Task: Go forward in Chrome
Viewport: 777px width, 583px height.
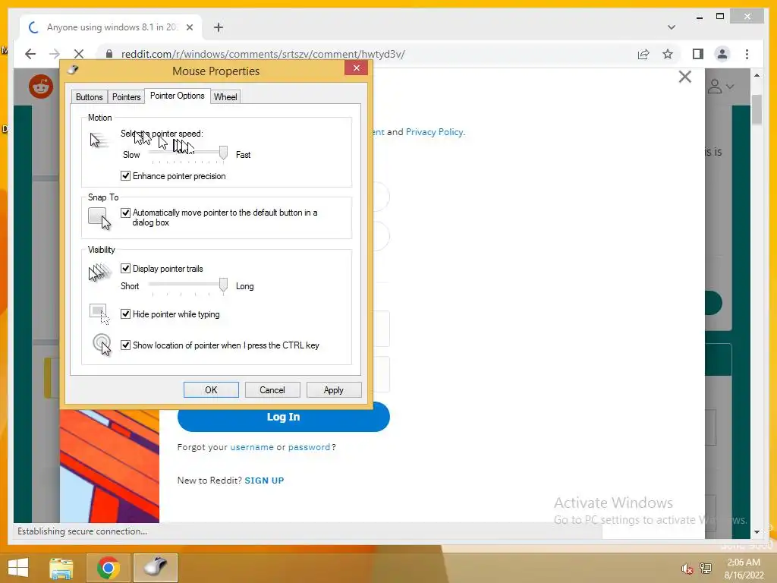Action: 55,54
